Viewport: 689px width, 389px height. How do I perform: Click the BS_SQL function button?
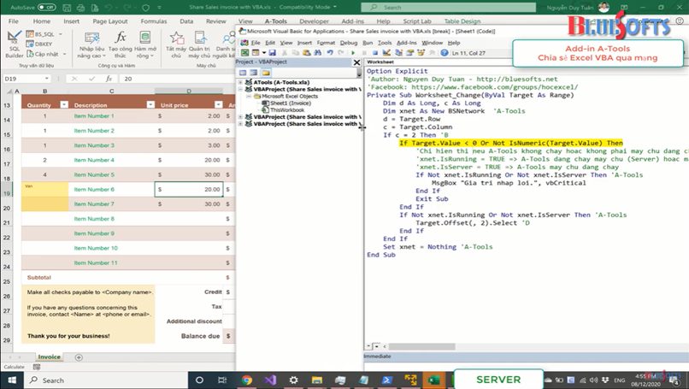tap(41, 34)
